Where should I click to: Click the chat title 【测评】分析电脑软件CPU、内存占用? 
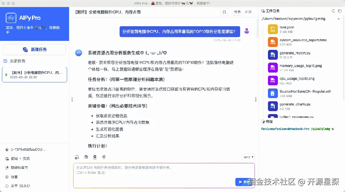coord(107,12)
